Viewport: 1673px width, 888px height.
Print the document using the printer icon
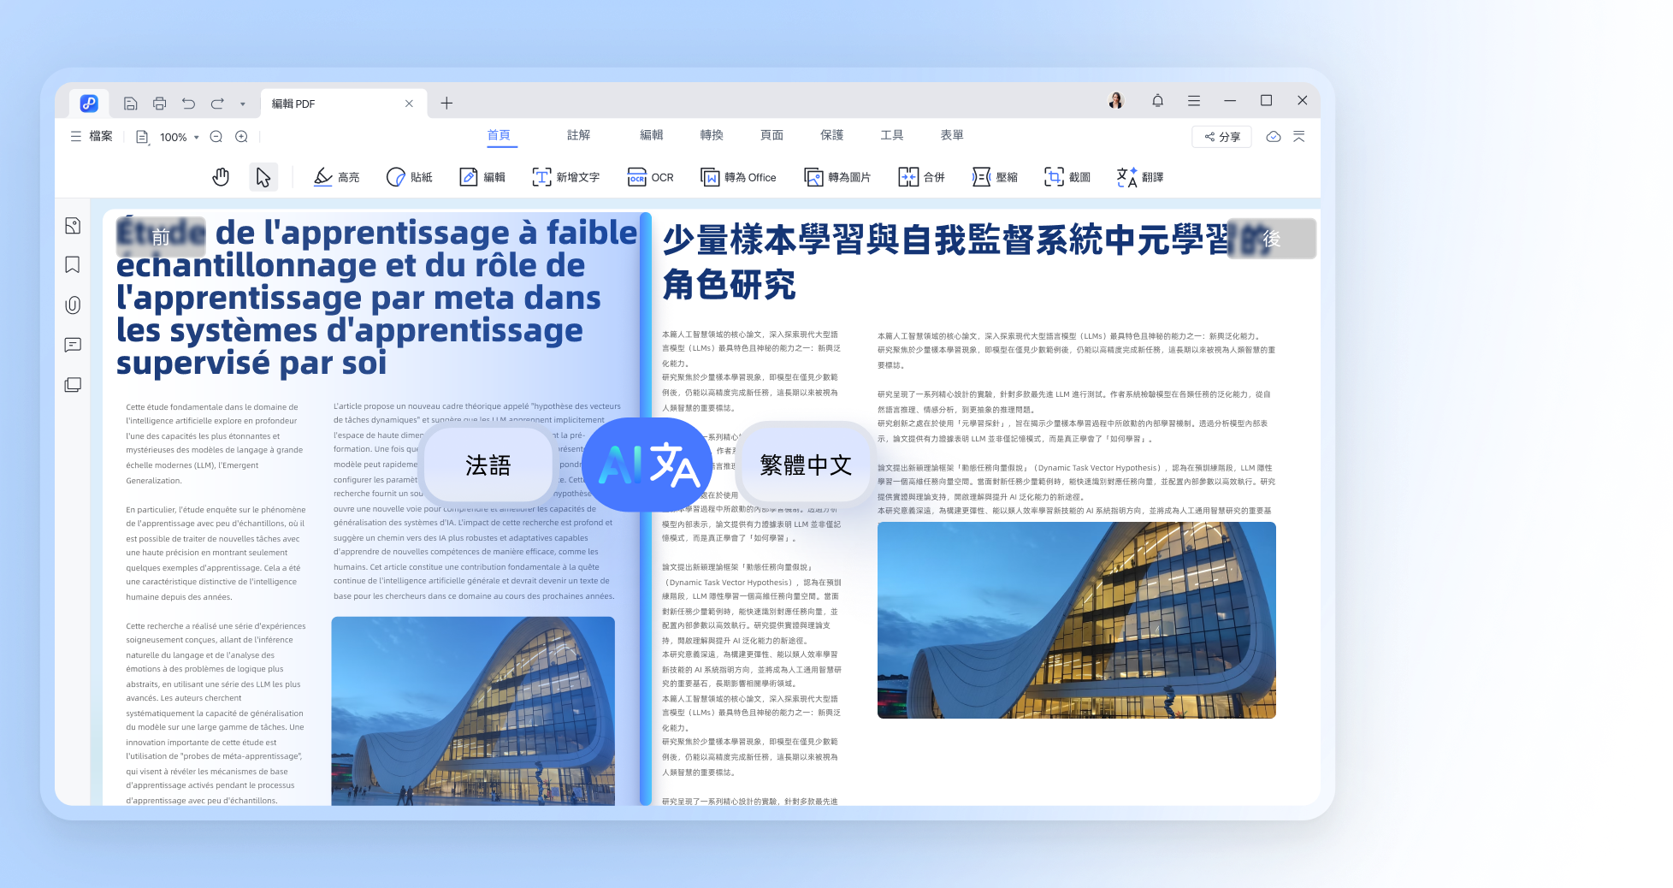click(160, 104)
